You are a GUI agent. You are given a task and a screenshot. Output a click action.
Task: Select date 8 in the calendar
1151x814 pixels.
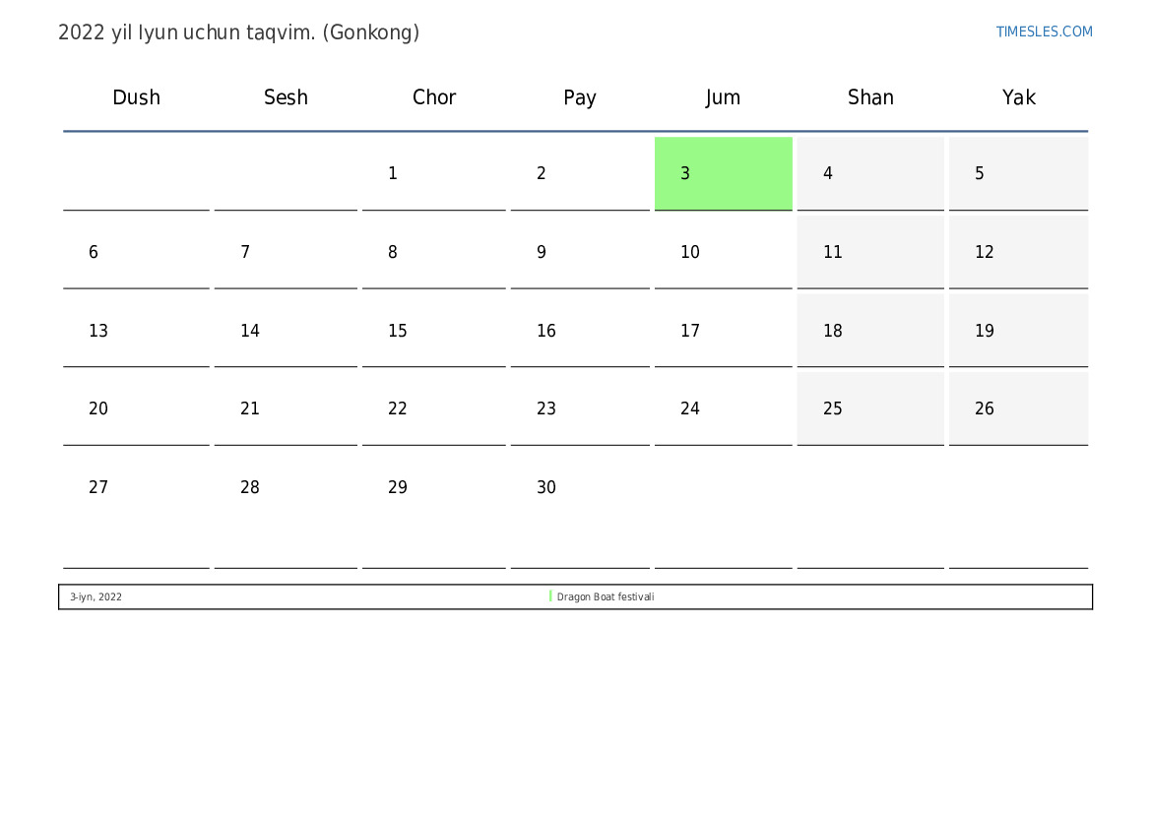(x=434, y=252)
